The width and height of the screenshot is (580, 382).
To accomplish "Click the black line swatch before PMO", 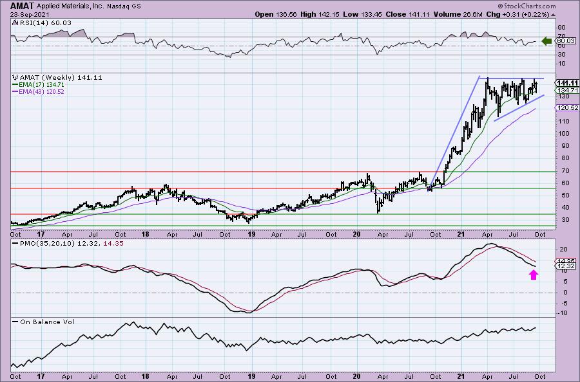I will [15, 244].
